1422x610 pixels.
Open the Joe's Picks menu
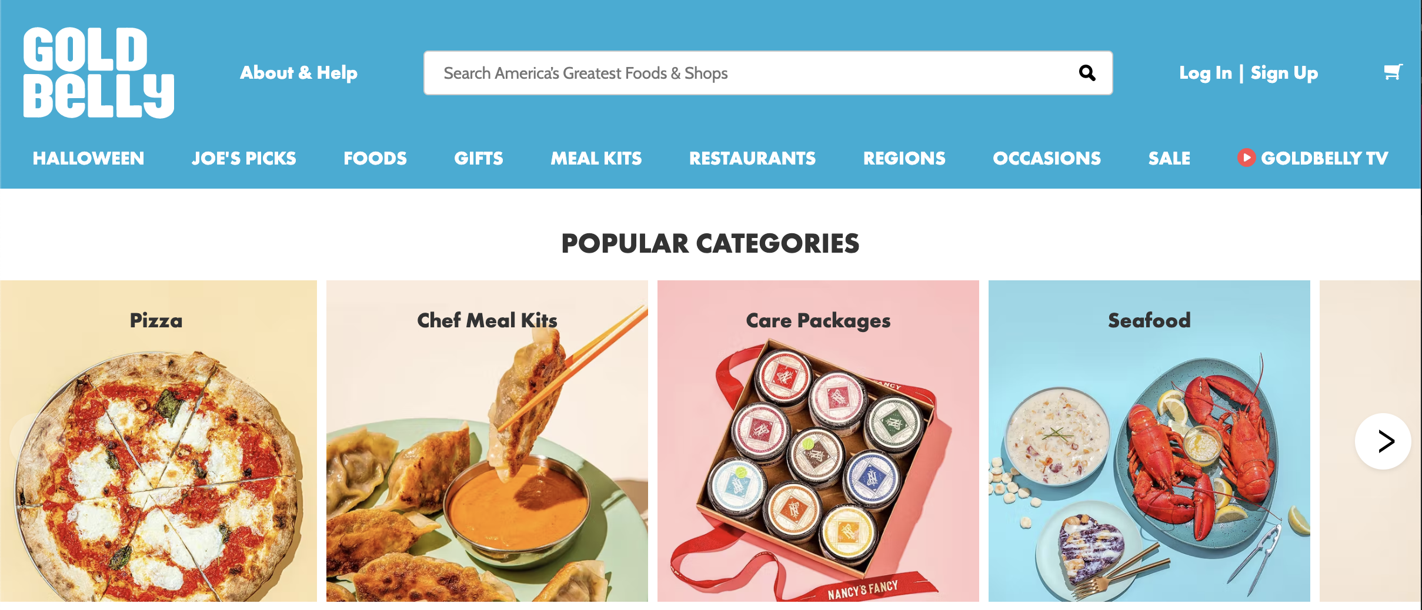(243, 158)
